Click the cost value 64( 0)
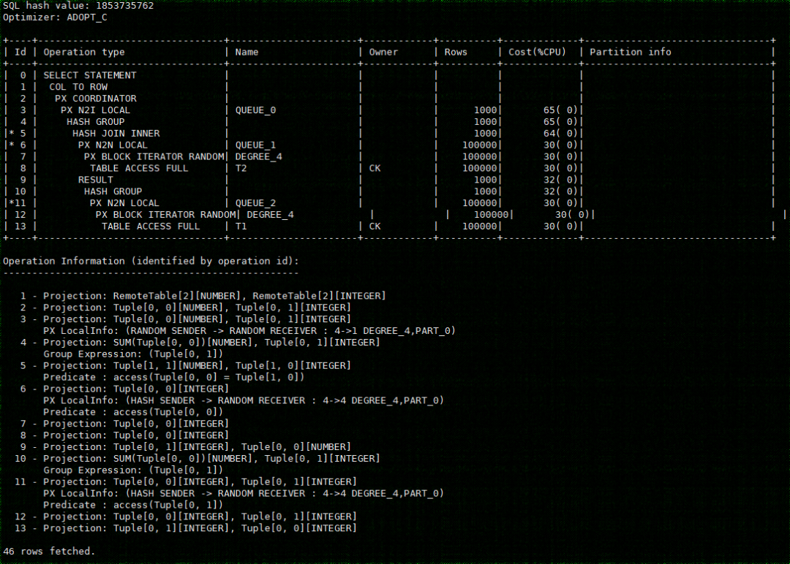Viewport: 790px width, 564px height. [560, 133]
